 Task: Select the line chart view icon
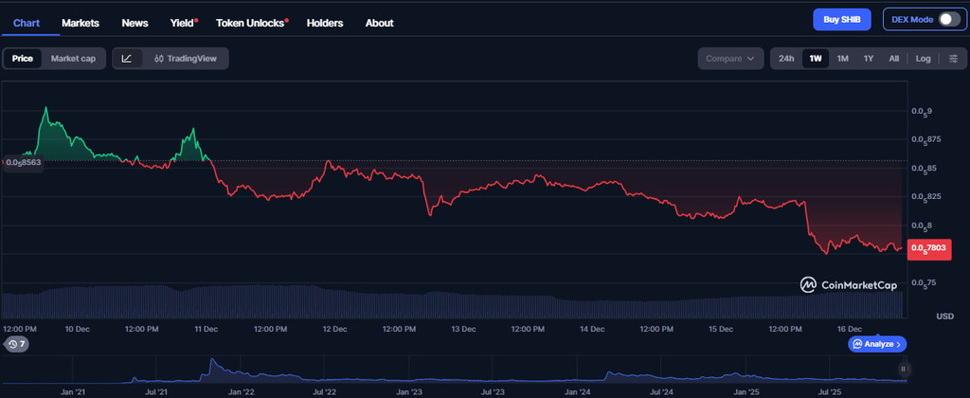click(x=127, y=59)
